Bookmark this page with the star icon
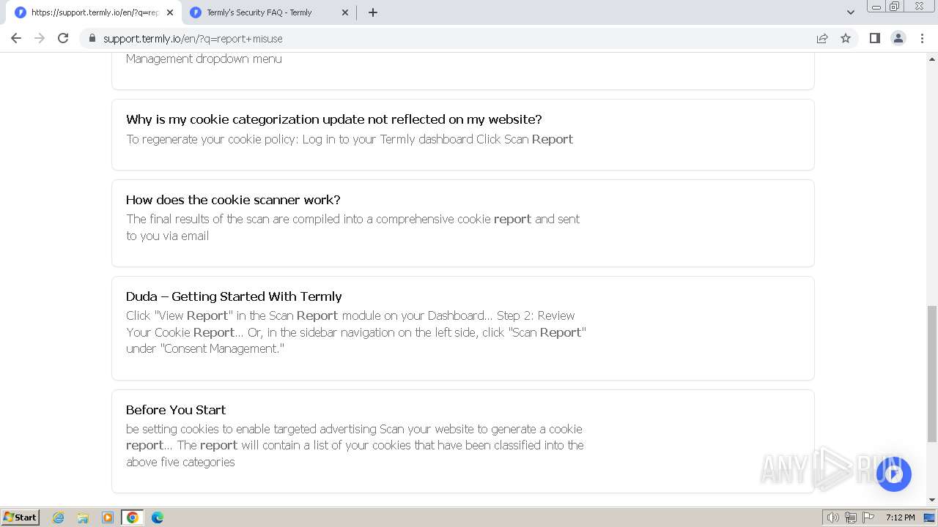The width and height of the screenshot is (938, 527). click(x=846, y=38)
